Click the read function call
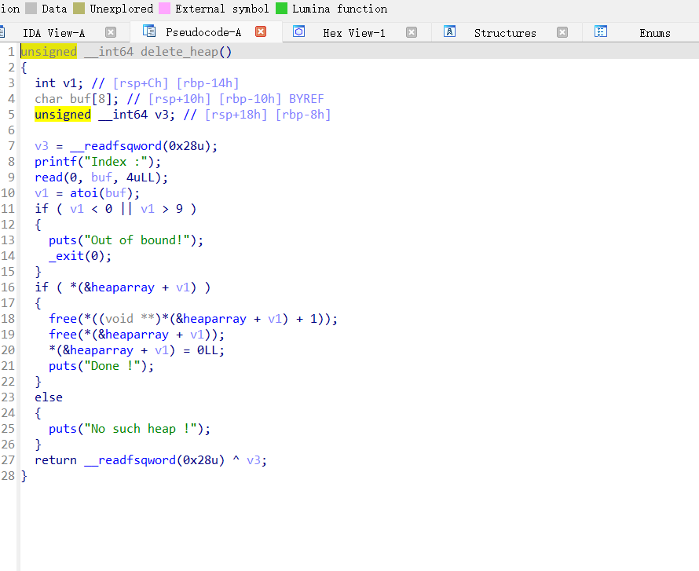Image resolution: width=699 pixels, height=571 pixels. [x=49, y=178]
